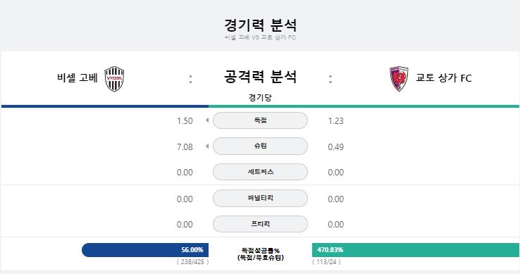The height and width of the screenshot is (274, 520).
Task: Click the ( 238/425 ) ratio text
Action: pyautogui.click(x=192, y=262)
